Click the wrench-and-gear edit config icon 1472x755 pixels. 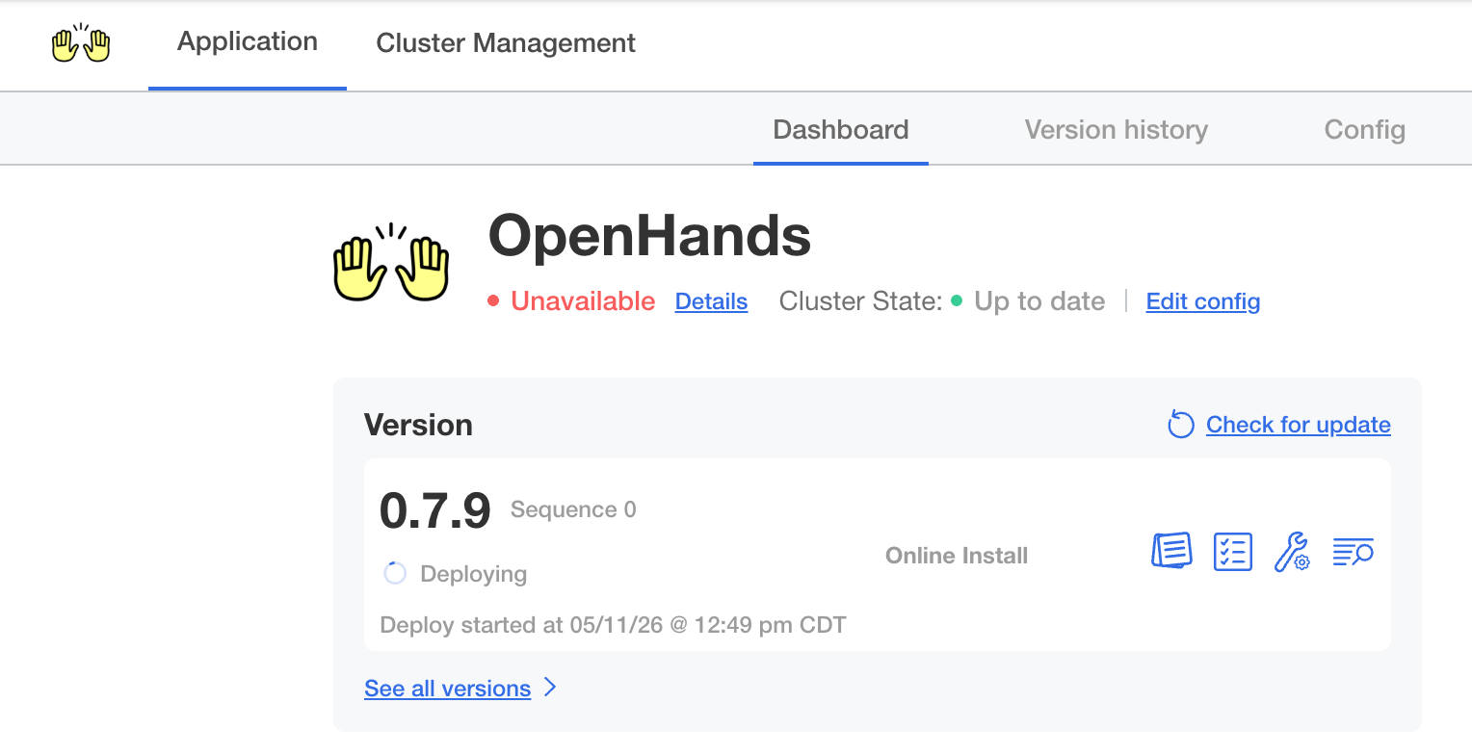click(1292, 552)
